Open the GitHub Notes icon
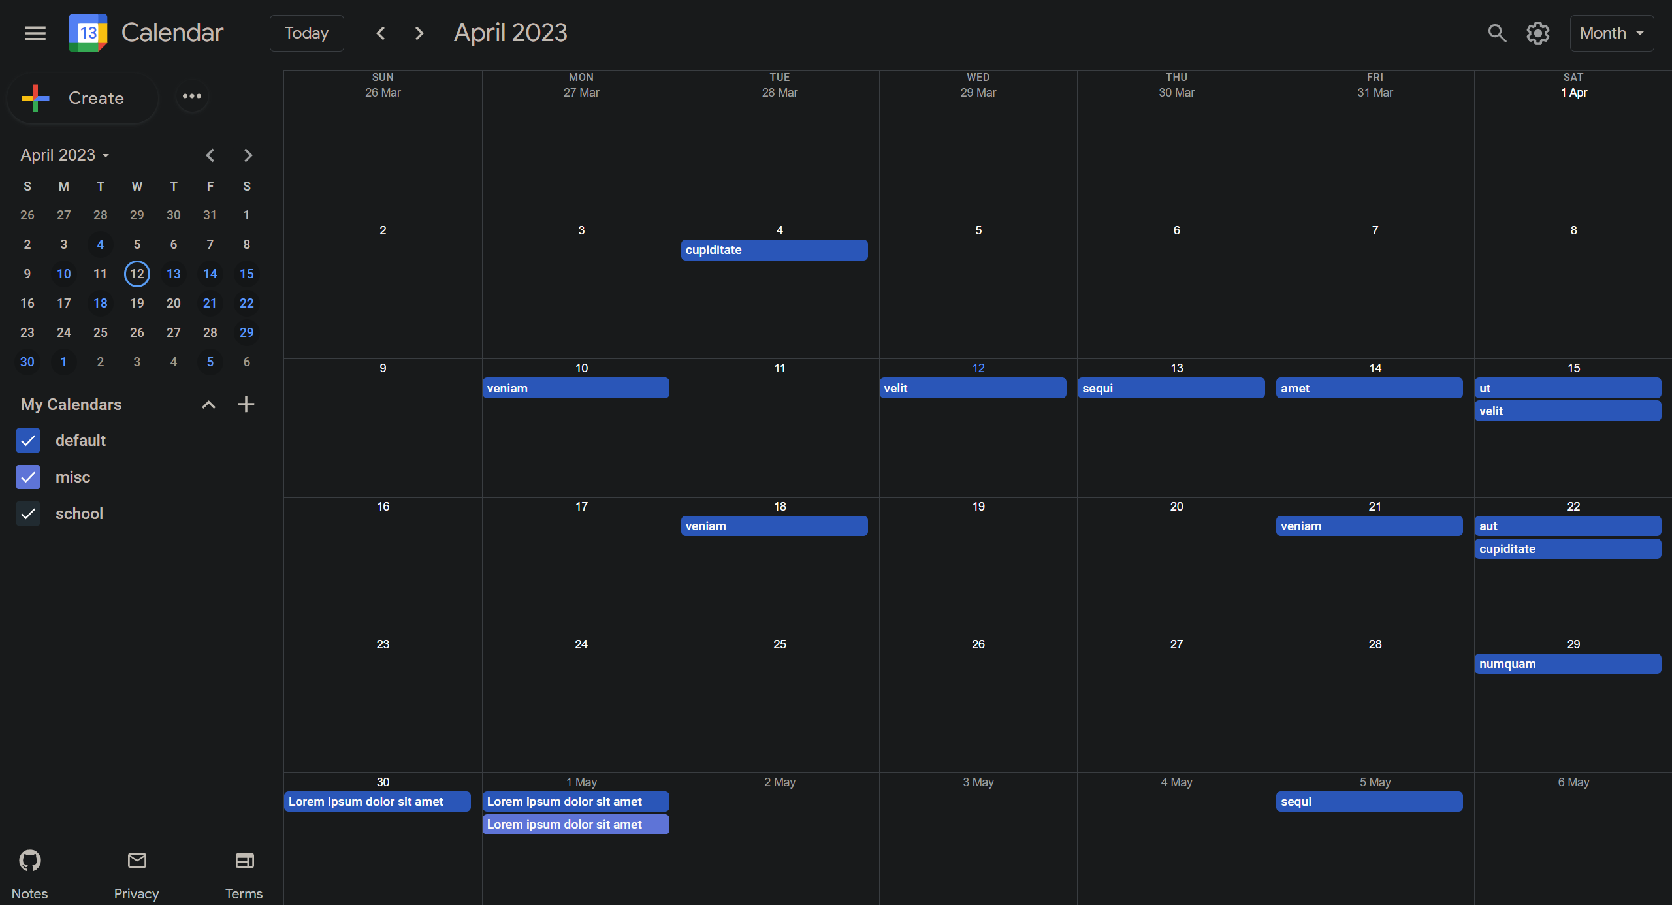This screenshot has height=905, width=1672. pos(30,861)
